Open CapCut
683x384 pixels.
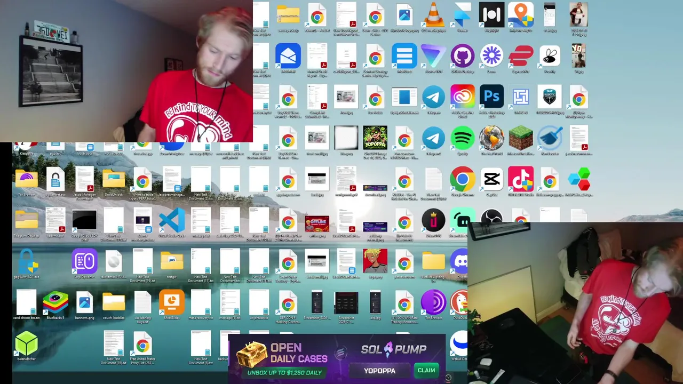(x=491, y=180)
